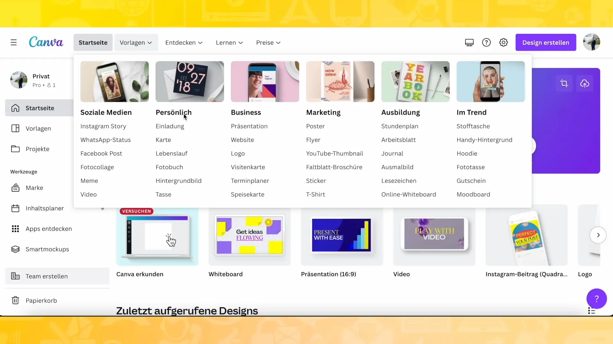Click the purple Design erstellen button
This screenshot has height=344, width=613.
[546, 42]
